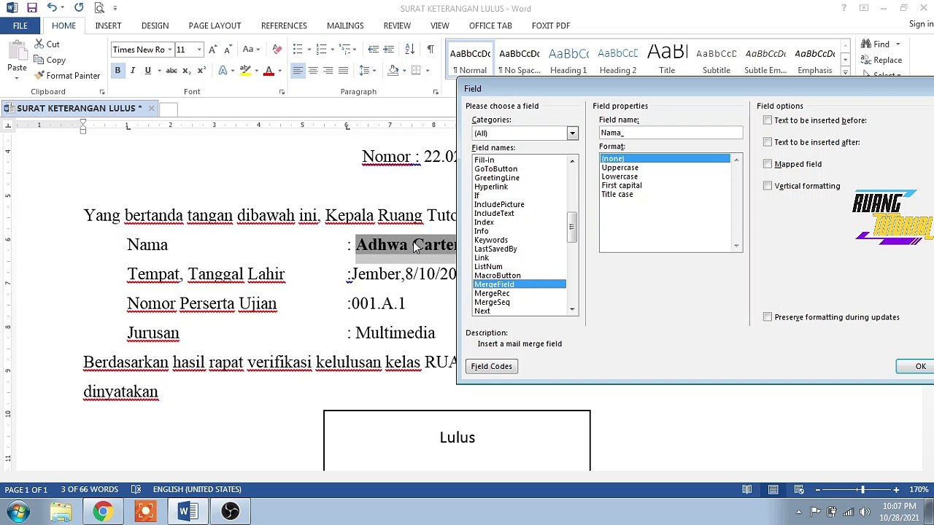Click the Field name input box
The height and width of the screenshot is (525, 934).
(671, 133)
